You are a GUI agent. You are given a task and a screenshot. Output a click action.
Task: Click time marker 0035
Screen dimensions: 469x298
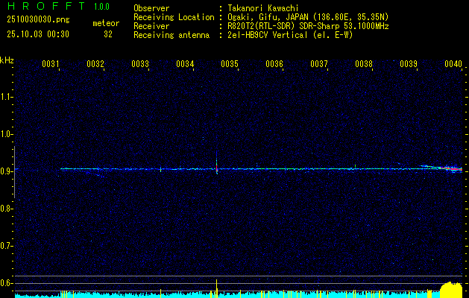[230, 64]
